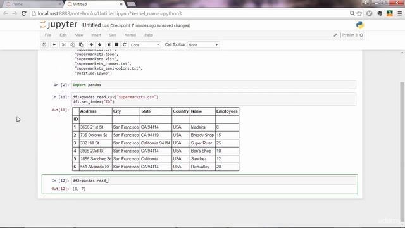405x228 pixels.
Task: Click the Jupyter logo
Action: (59, 25)
